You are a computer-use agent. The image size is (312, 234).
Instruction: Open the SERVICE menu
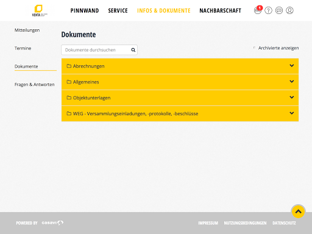pyautogui.click(x=118, y=10)
